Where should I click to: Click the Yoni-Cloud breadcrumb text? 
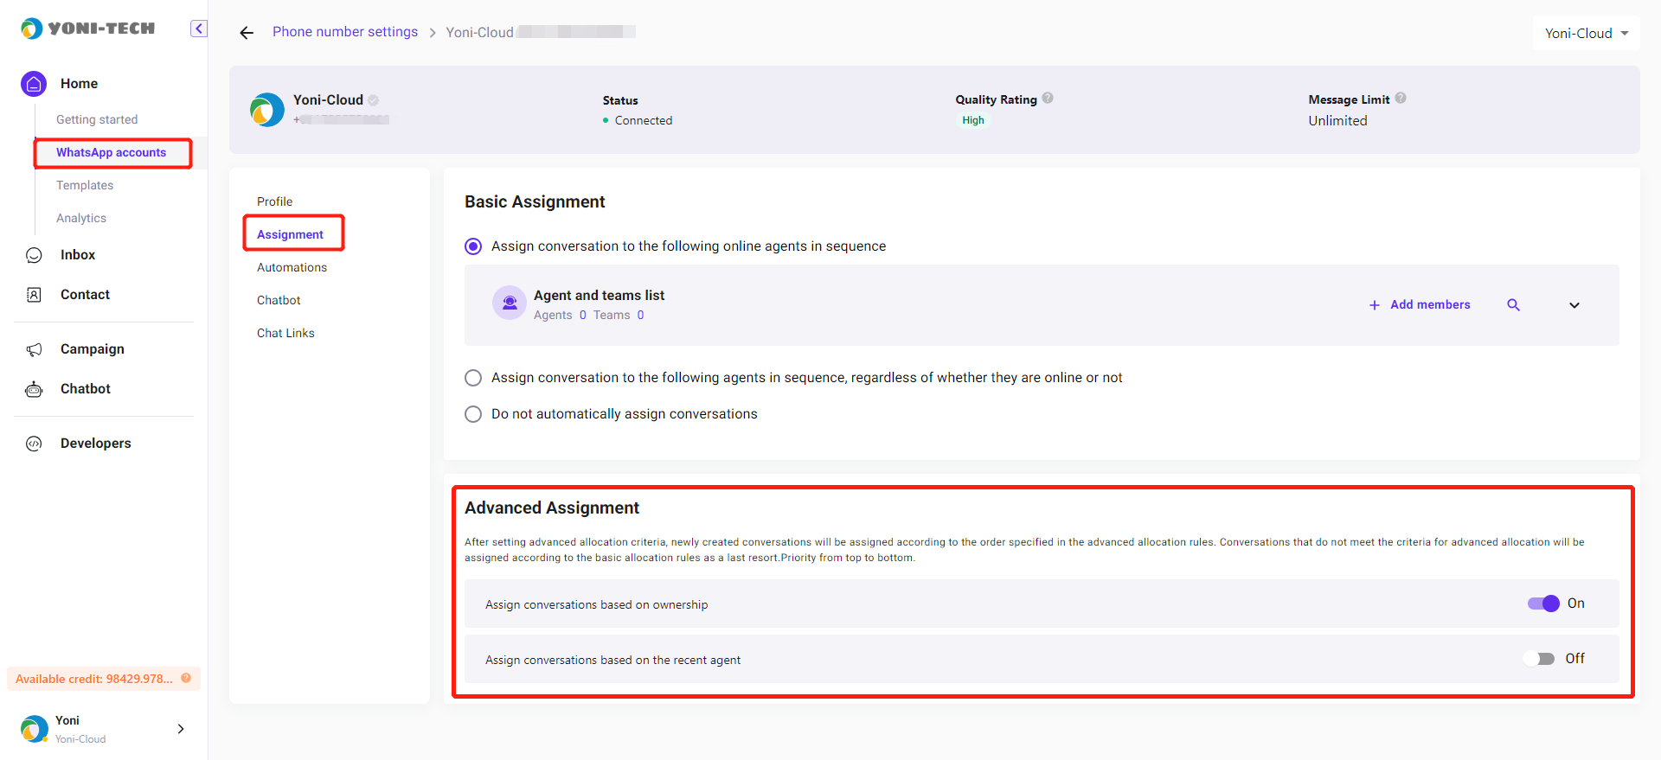pos(479,33)
